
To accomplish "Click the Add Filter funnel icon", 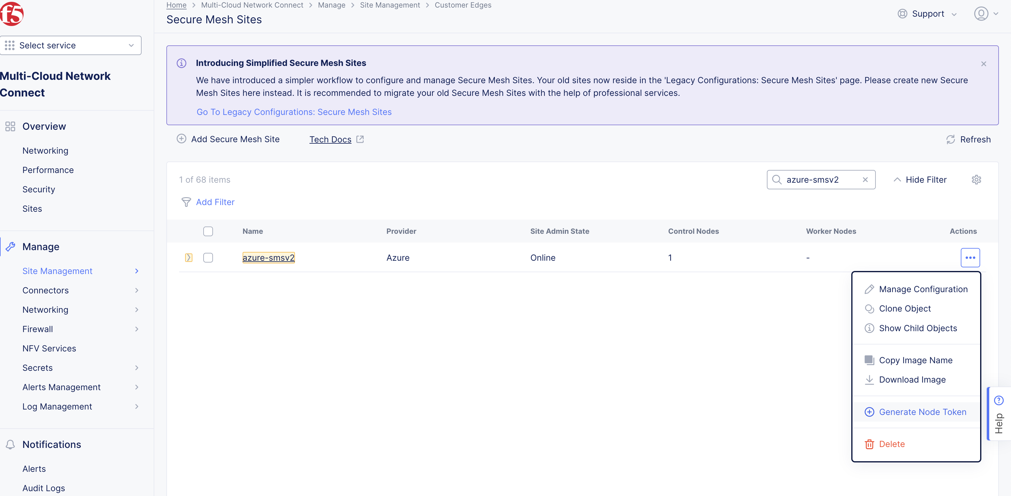I will [186, 202].
